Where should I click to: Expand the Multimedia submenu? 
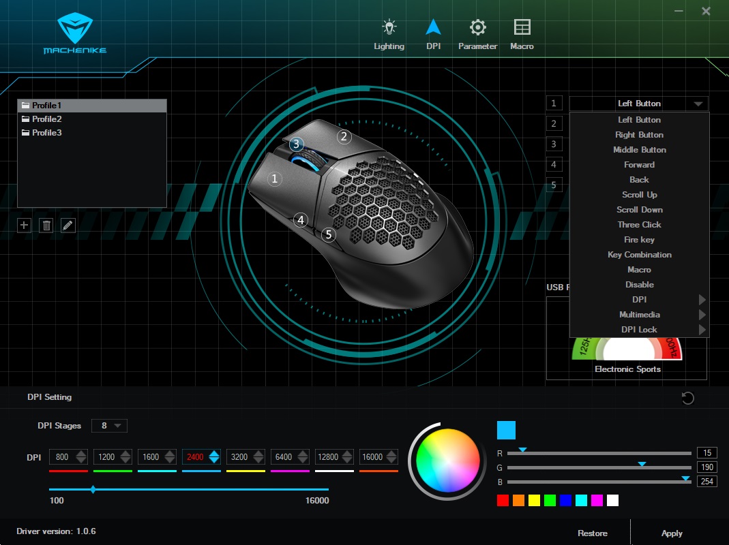pos(639,315)
